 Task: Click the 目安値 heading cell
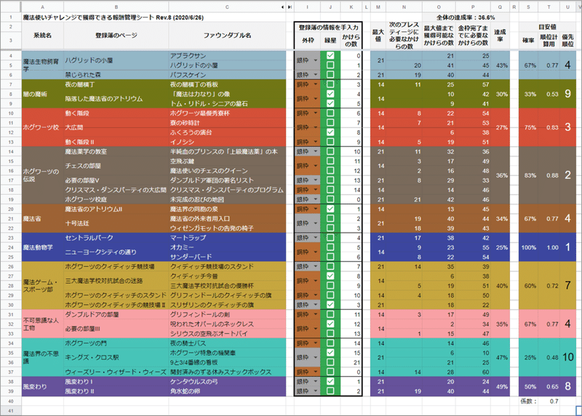[547, 27]
